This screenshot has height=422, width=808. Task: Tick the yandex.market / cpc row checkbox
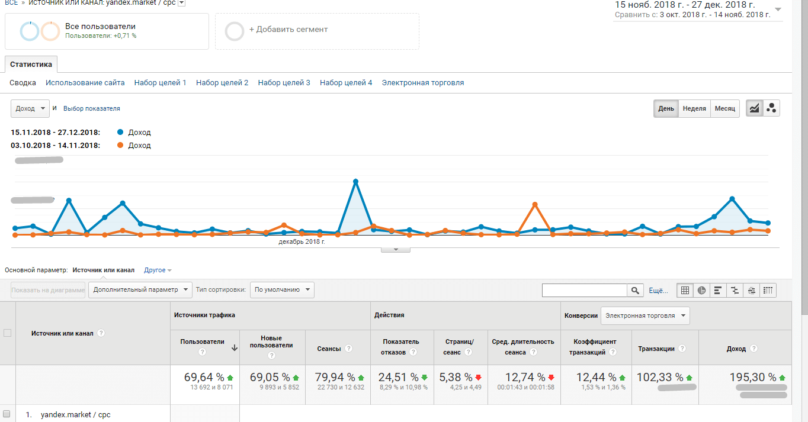(7, 414)
